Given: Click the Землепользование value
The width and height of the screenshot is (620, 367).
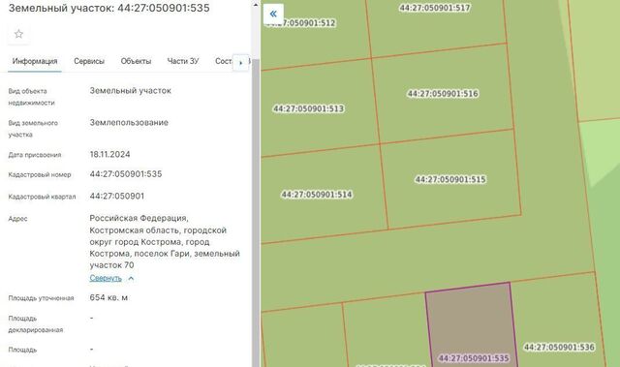Looking at the screenshot, I should point(129,123).
